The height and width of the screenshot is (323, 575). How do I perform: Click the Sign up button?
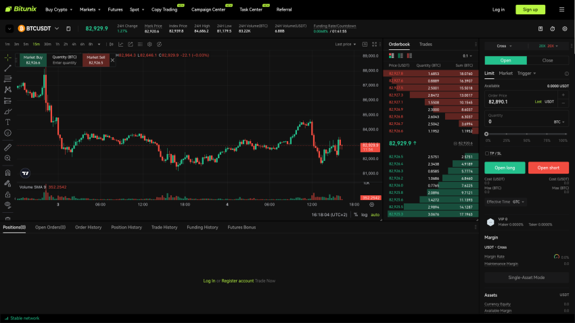coord(530,9)
